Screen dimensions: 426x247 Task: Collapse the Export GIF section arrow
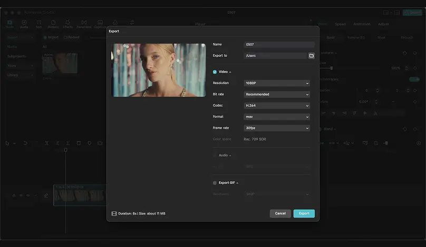click(237, 183)
